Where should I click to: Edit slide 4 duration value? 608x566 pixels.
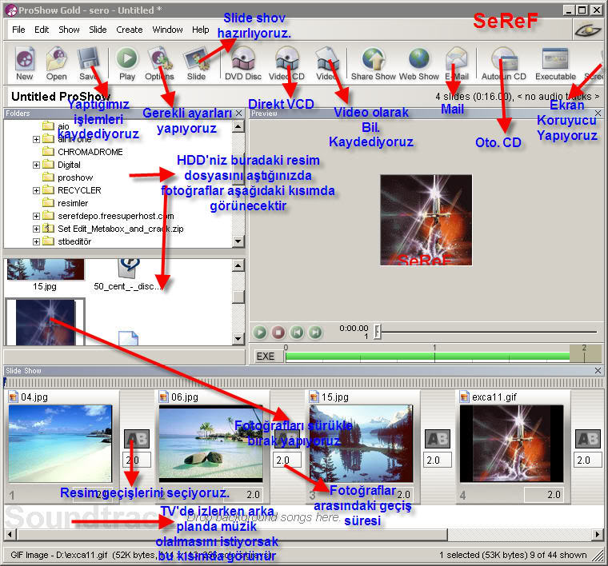546,494
